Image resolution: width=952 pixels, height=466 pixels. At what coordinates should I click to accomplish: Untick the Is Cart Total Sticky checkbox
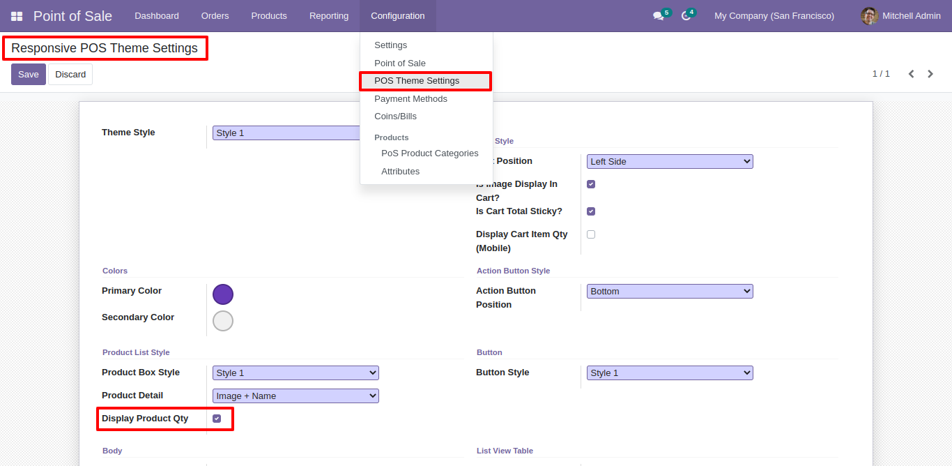click(591, 211)
